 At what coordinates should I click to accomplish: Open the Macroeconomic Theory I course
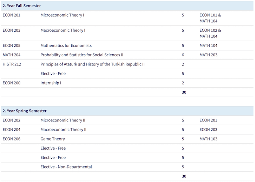(x=63, y=30)
